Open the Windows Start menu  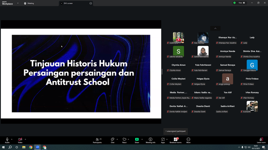[x=3, y=147]
